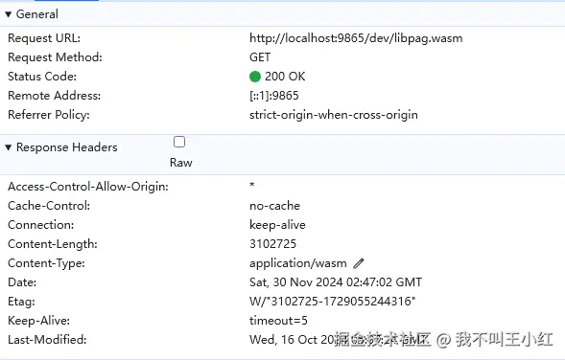Click the Content-Length: header name
The width and height of the screenshot is (565, 360).
pyautogui.click(x=53, y=244)
